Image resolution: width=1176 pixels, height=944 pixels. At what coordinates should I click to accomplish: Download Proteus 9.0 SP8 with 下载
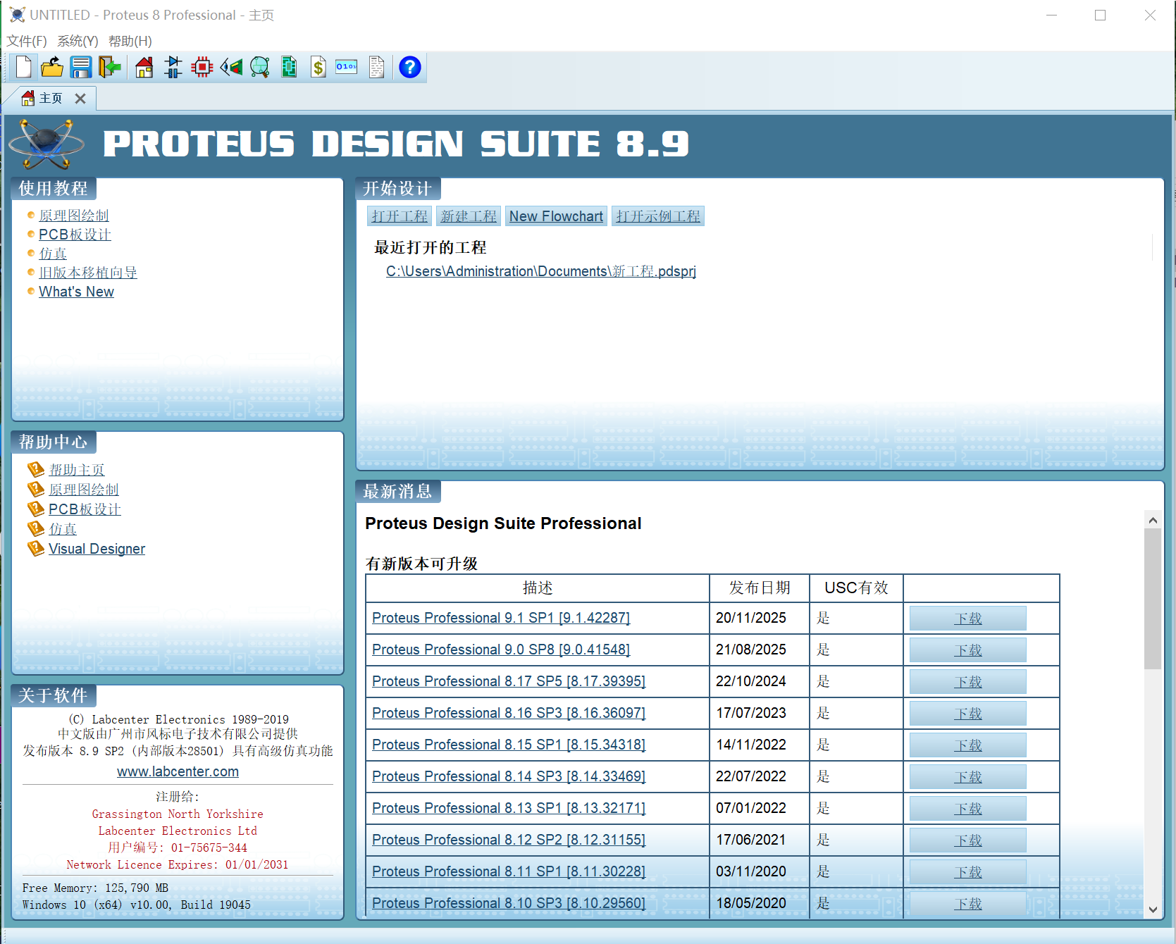(968, 650)
